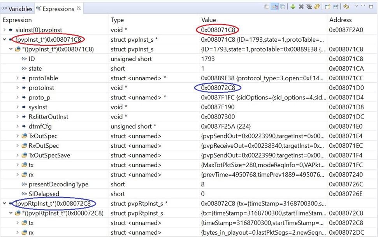Screen dimensions: 378x237
Task: Close the Expressions tab
Action: coord(79,8)
